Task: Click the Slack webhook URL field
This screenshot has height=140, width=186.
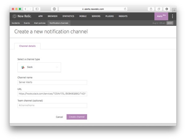Action: (52, 94)
